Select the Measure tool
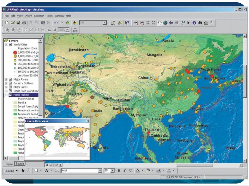 (206, 23)
